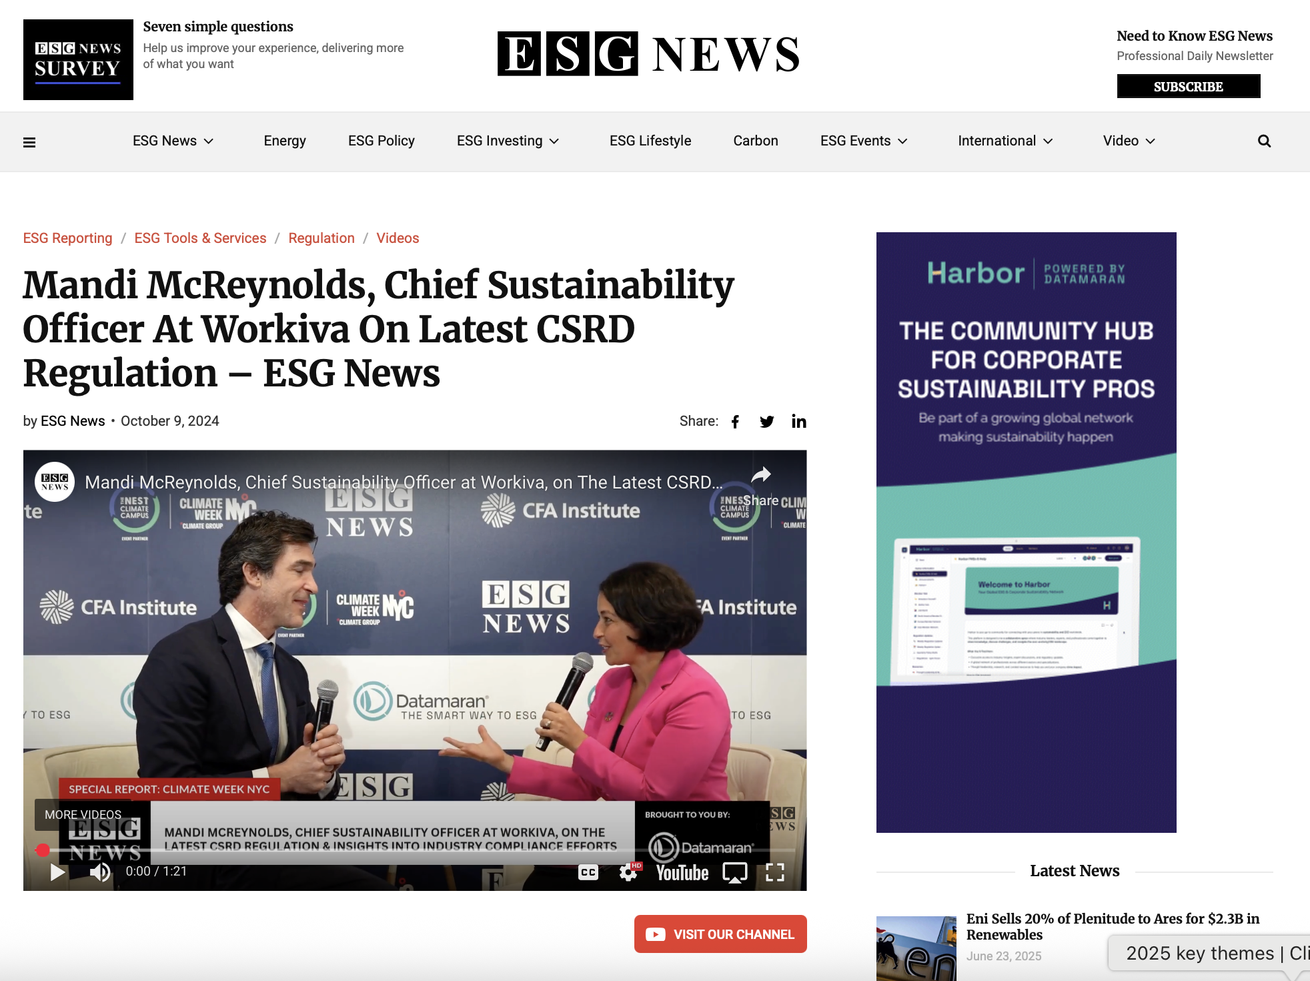The image size is (1310, 981).
Task: Click the SUBSCRIBE button
Action: tap(1189, 87)
